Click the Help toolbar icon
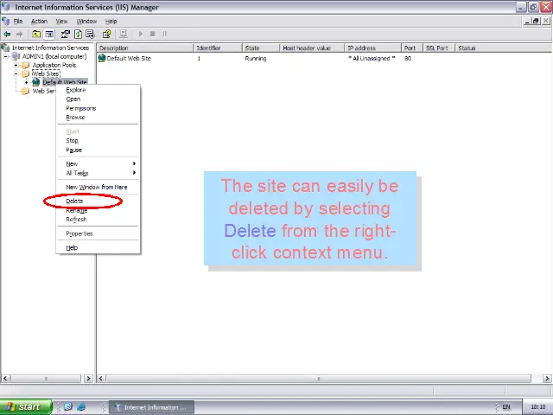Screen dimensions: 553x415 (x=106, y=35)
